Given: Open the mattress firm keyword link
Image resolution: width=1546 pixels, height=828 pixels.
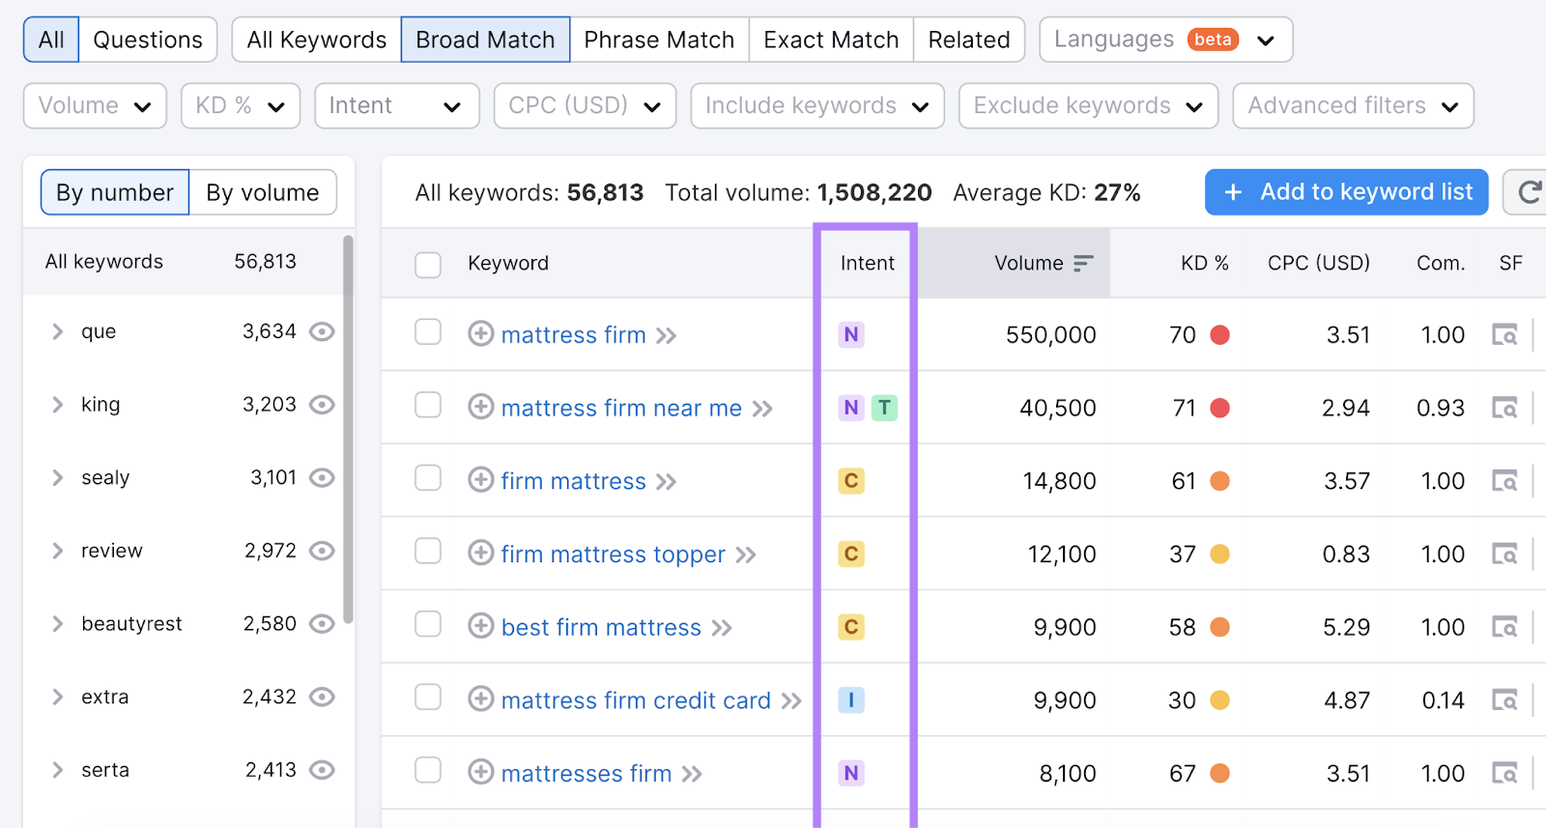Looking at the screenshot, I should tap(574, 335).
